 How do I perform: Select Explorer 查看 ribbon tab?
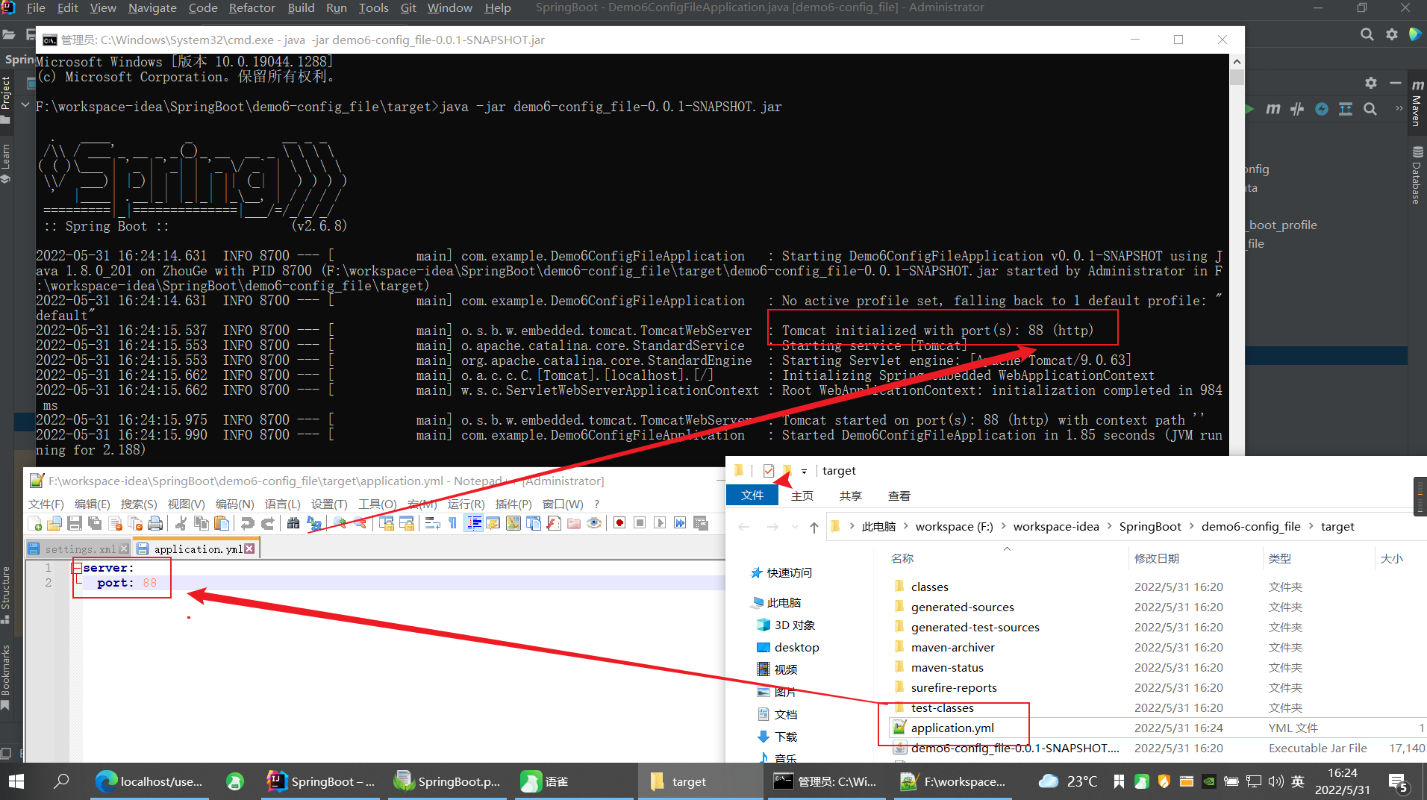(899, 496)
